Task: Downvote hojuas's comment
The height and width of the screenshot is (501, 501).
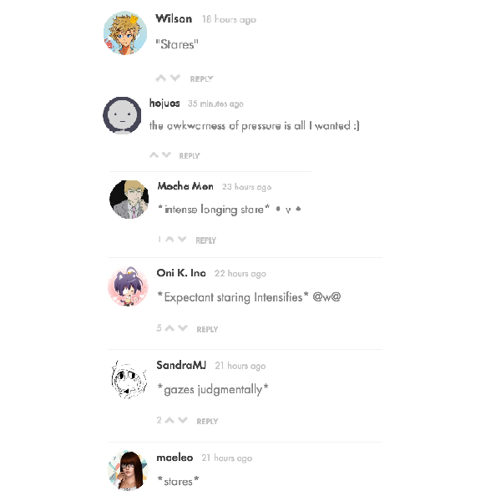Action: point(166,155)
